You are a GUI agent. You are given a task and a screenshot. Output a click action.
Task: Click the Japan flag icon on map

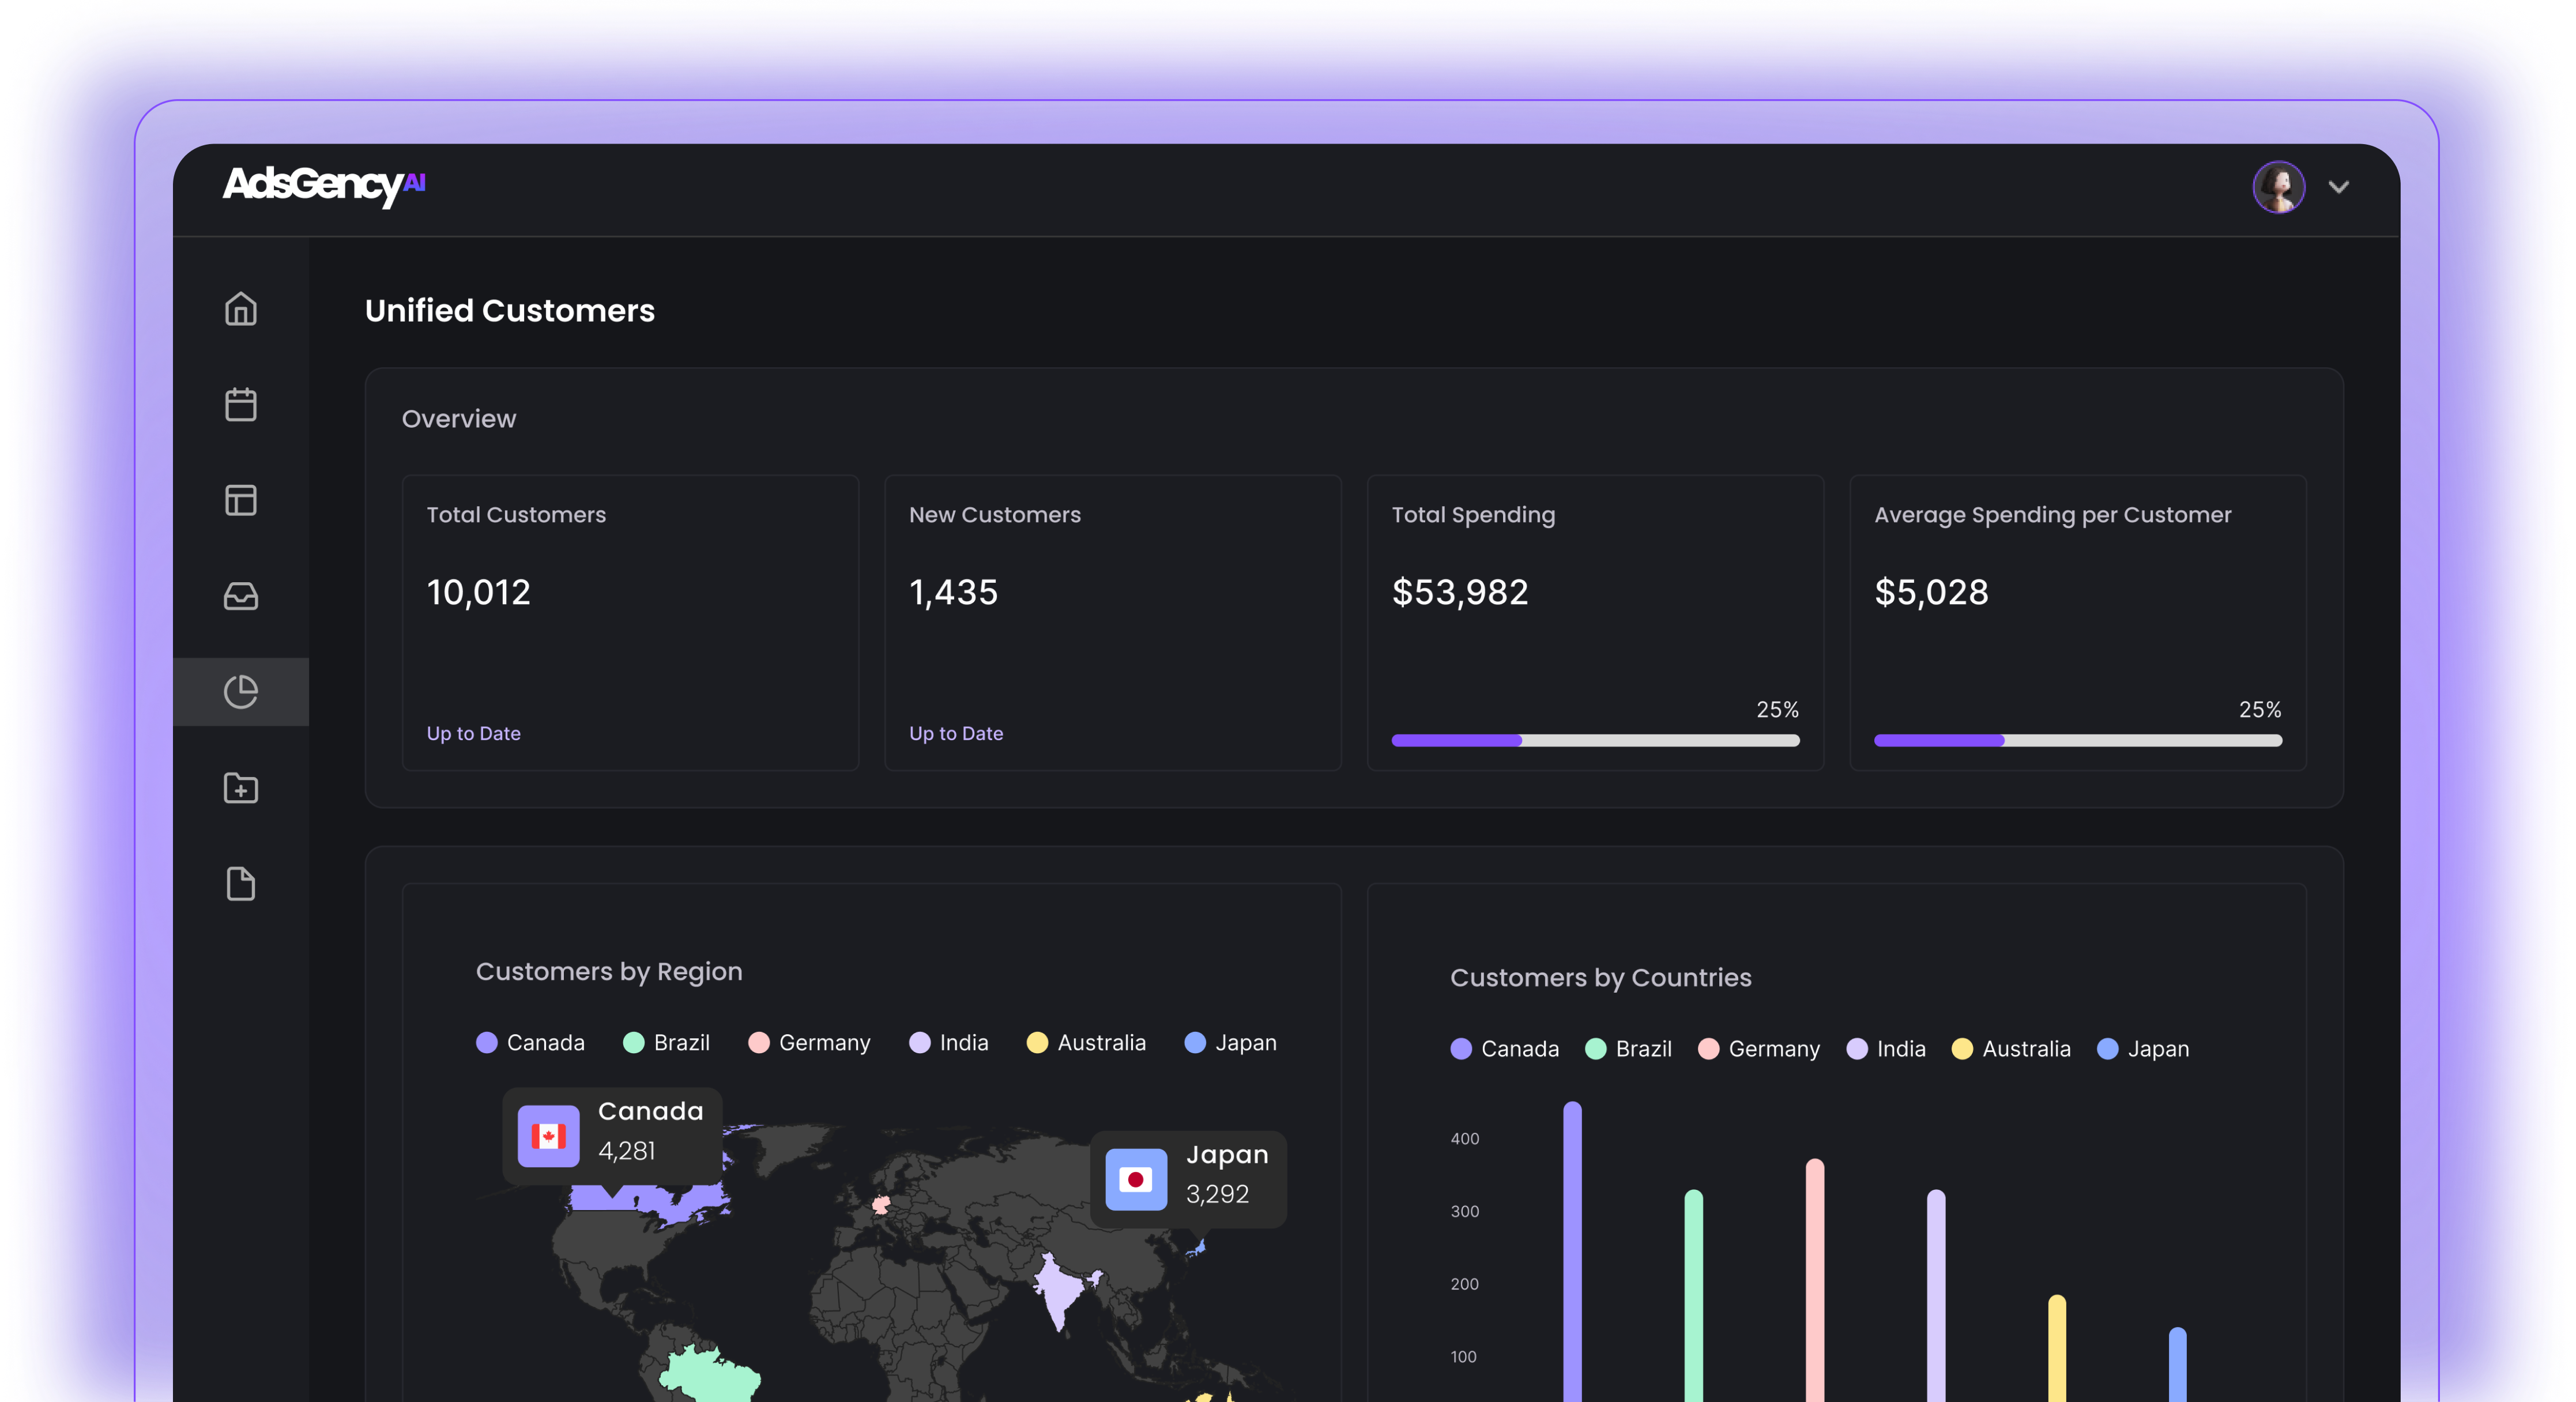pyautogui.click(x=1136, y=1180)
